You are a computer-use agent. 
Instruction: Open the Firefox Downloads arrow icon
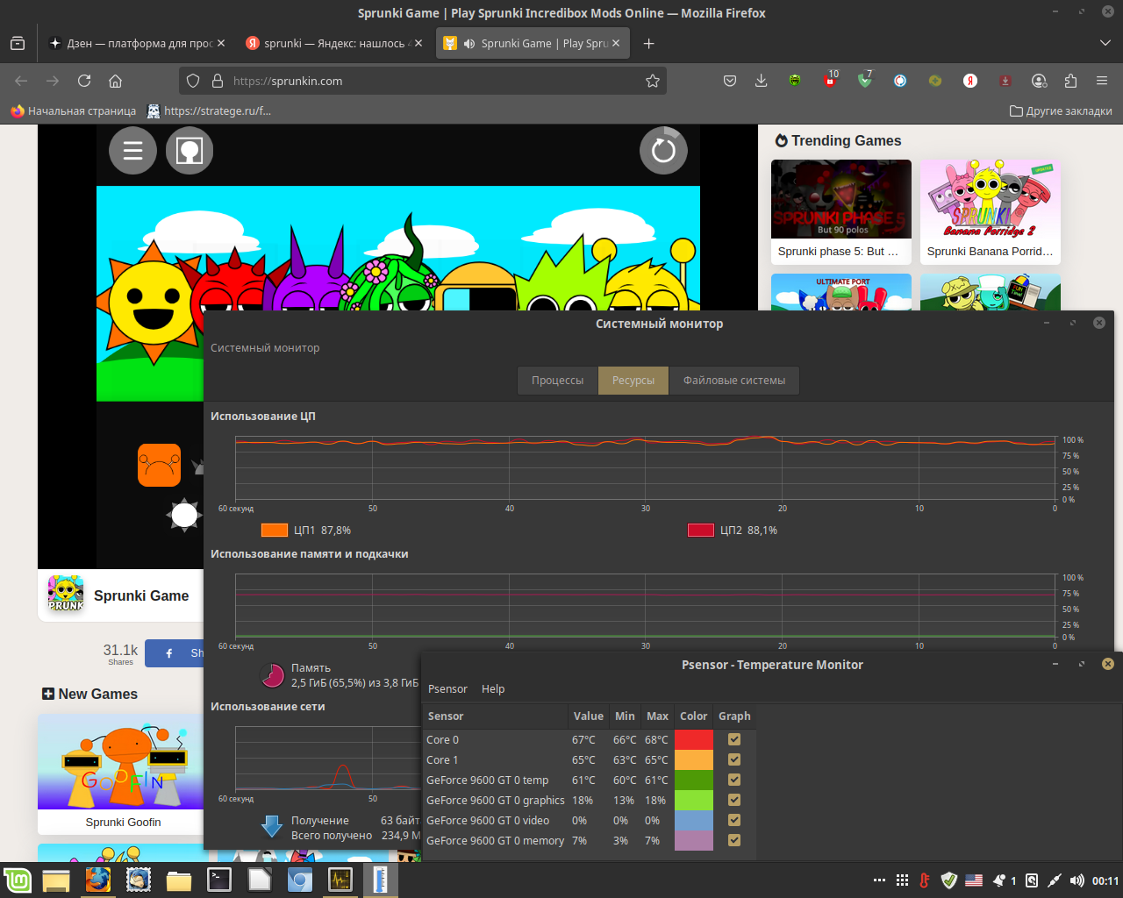(x=762, y=81)
